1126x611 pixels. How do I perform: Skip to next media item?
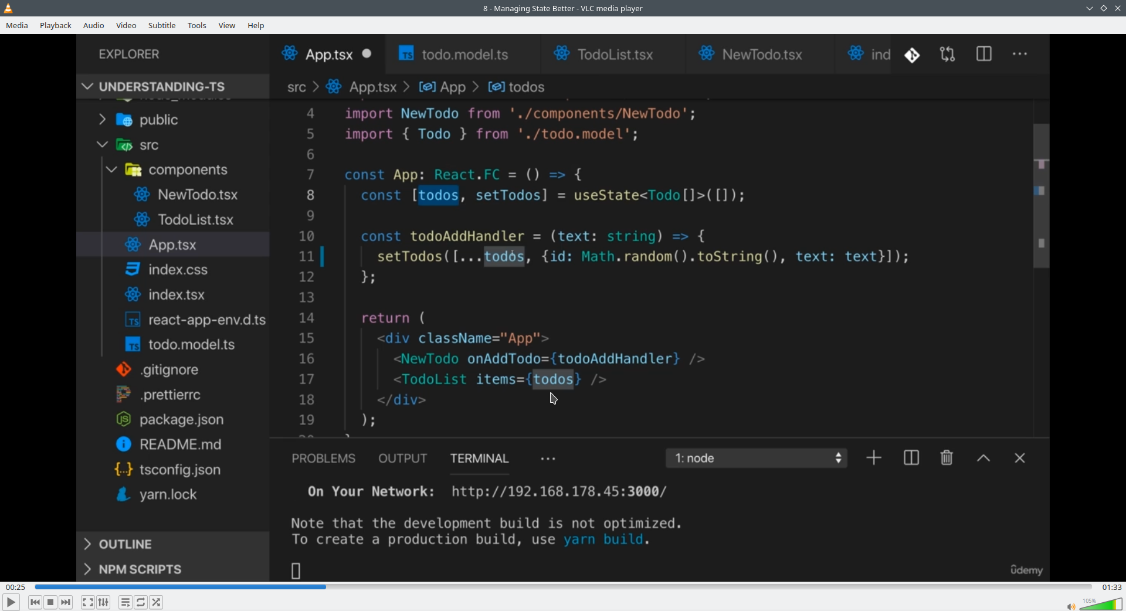click(66, 602)
